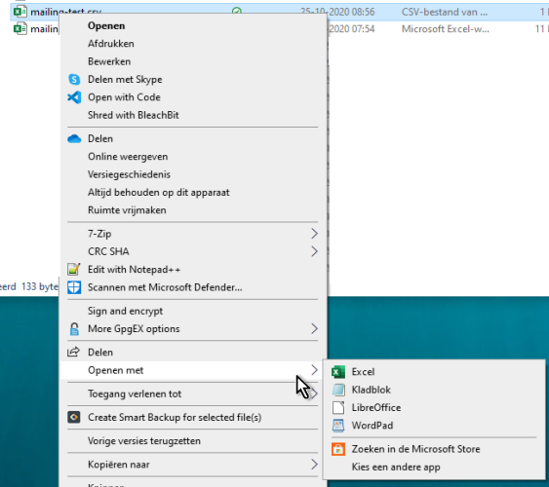Click the CSV-bestand van type cell
This screenshot has width=549, height=487.
pyautogui.click(x=445, y=12)
